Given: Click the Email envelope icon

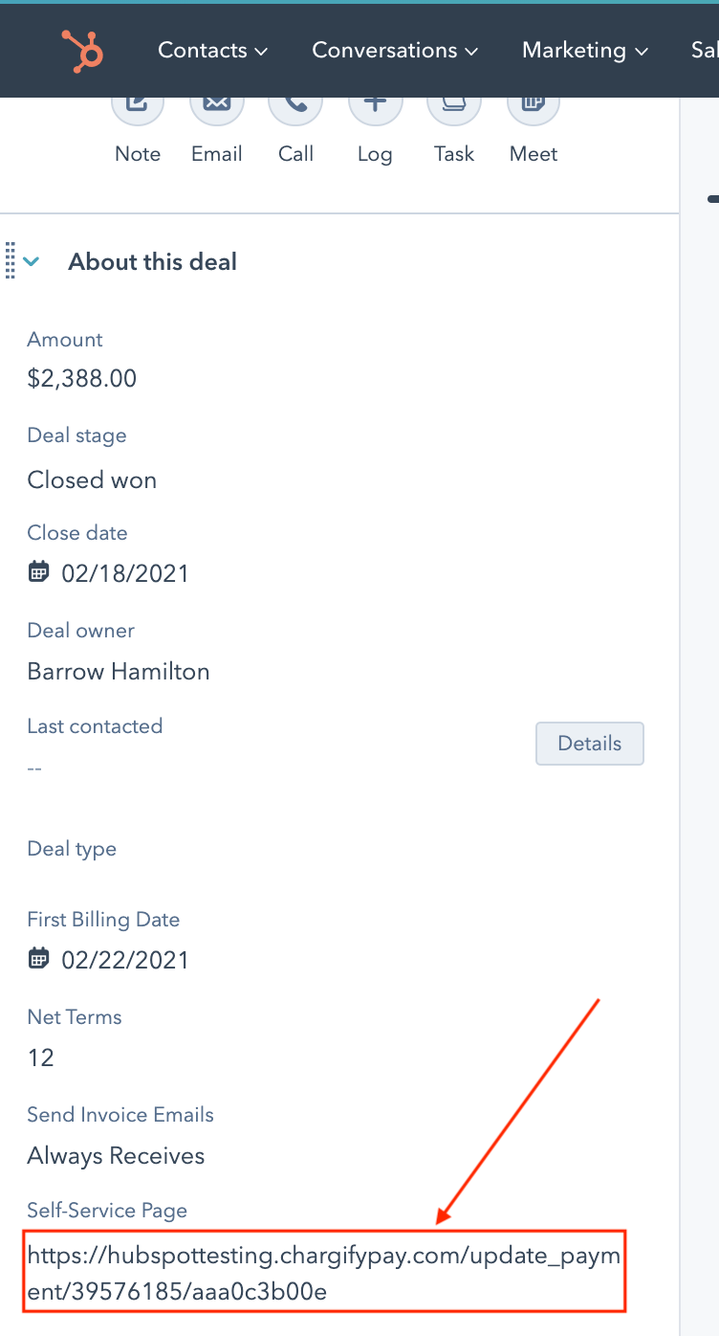Looking at the screenshot, I should tap(217, 102).
